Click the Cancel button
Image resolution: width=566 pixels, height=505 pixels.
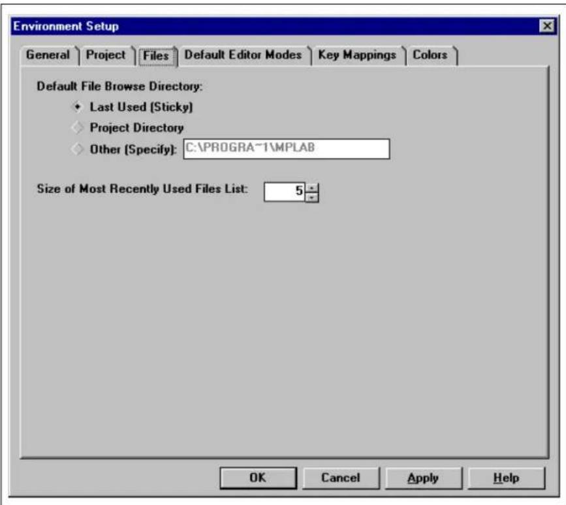[x=341, y=478]
